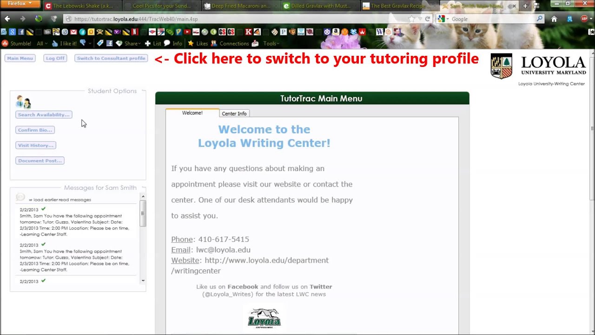Switch to Cool Pics for your Sunday tab
Image resolution: width=595 pixels, height=335 pixels.
[161, 6]
